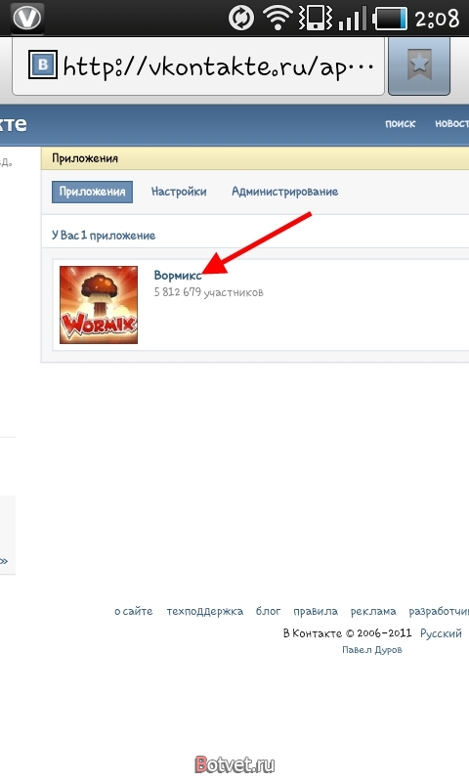The image size is (469, 782).
Task: Open the блог footer link
Action: [268, 612]
